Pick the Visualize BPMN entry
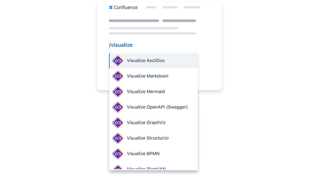This screenshot has width=319, height=176. [x=143, y=154]
